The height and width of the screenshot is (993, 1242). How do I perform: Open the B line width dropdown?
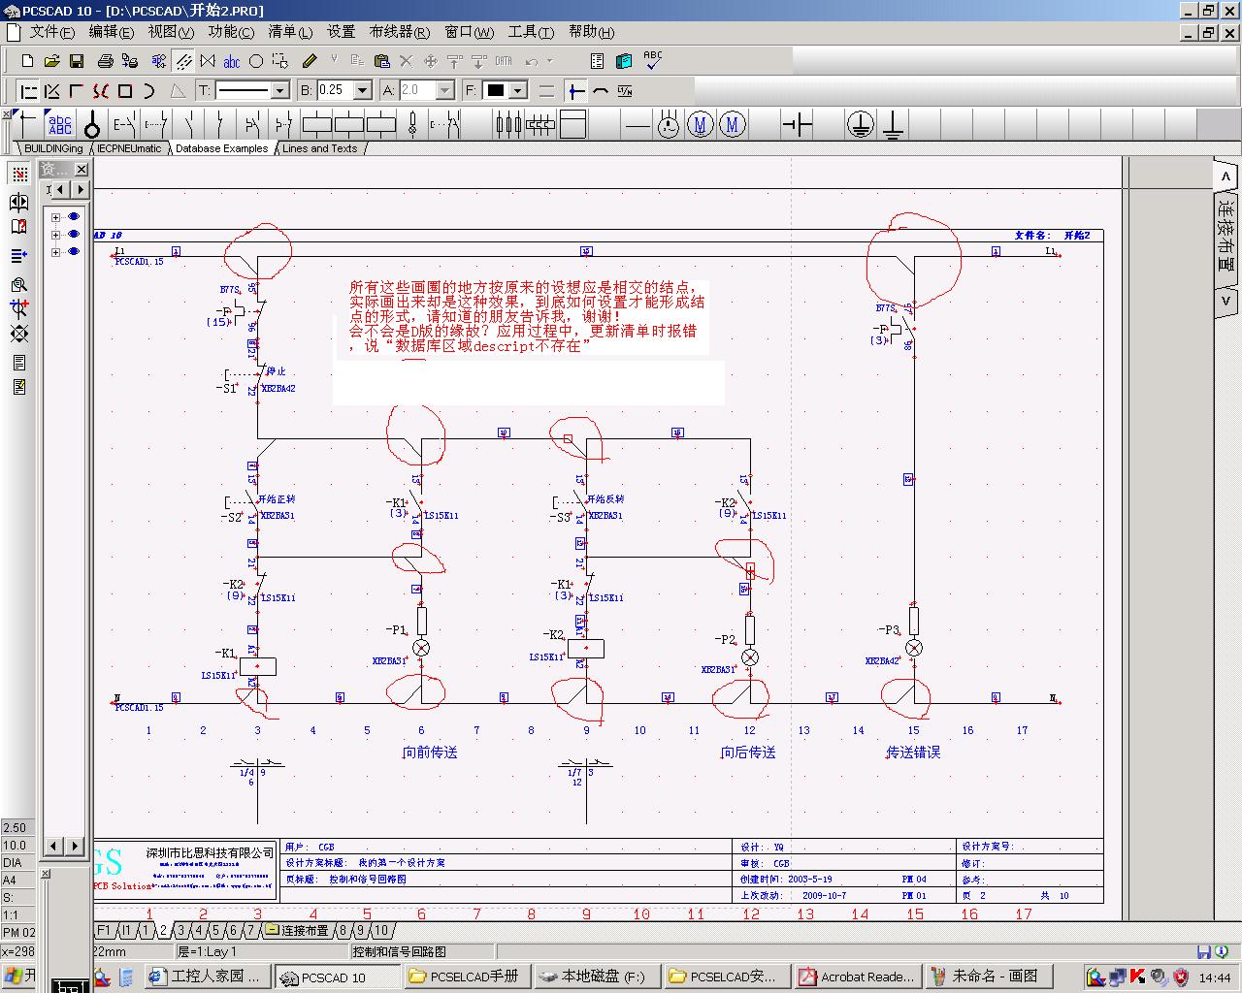(363, 90)
